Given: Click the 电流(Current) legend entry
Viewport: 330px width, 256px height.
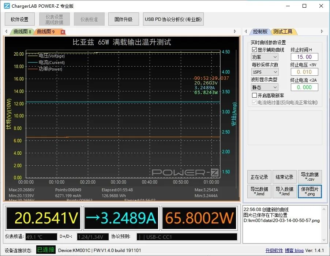Looking at the screenshot, I should pyautogui.click(x=46, y=62).
